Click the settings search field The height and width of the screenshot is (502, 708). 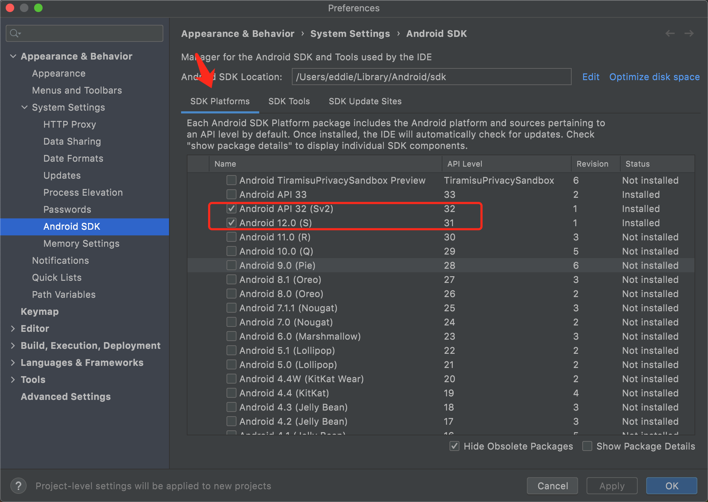coord(85,33)
